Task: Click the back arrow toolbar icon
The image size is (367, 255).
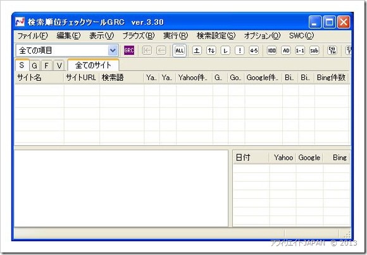Action: (161, 50)
